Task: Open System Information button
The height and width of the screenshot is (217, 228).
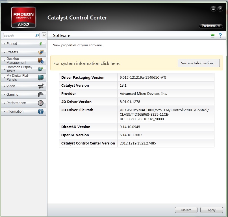Action: [x=199, y=63]
